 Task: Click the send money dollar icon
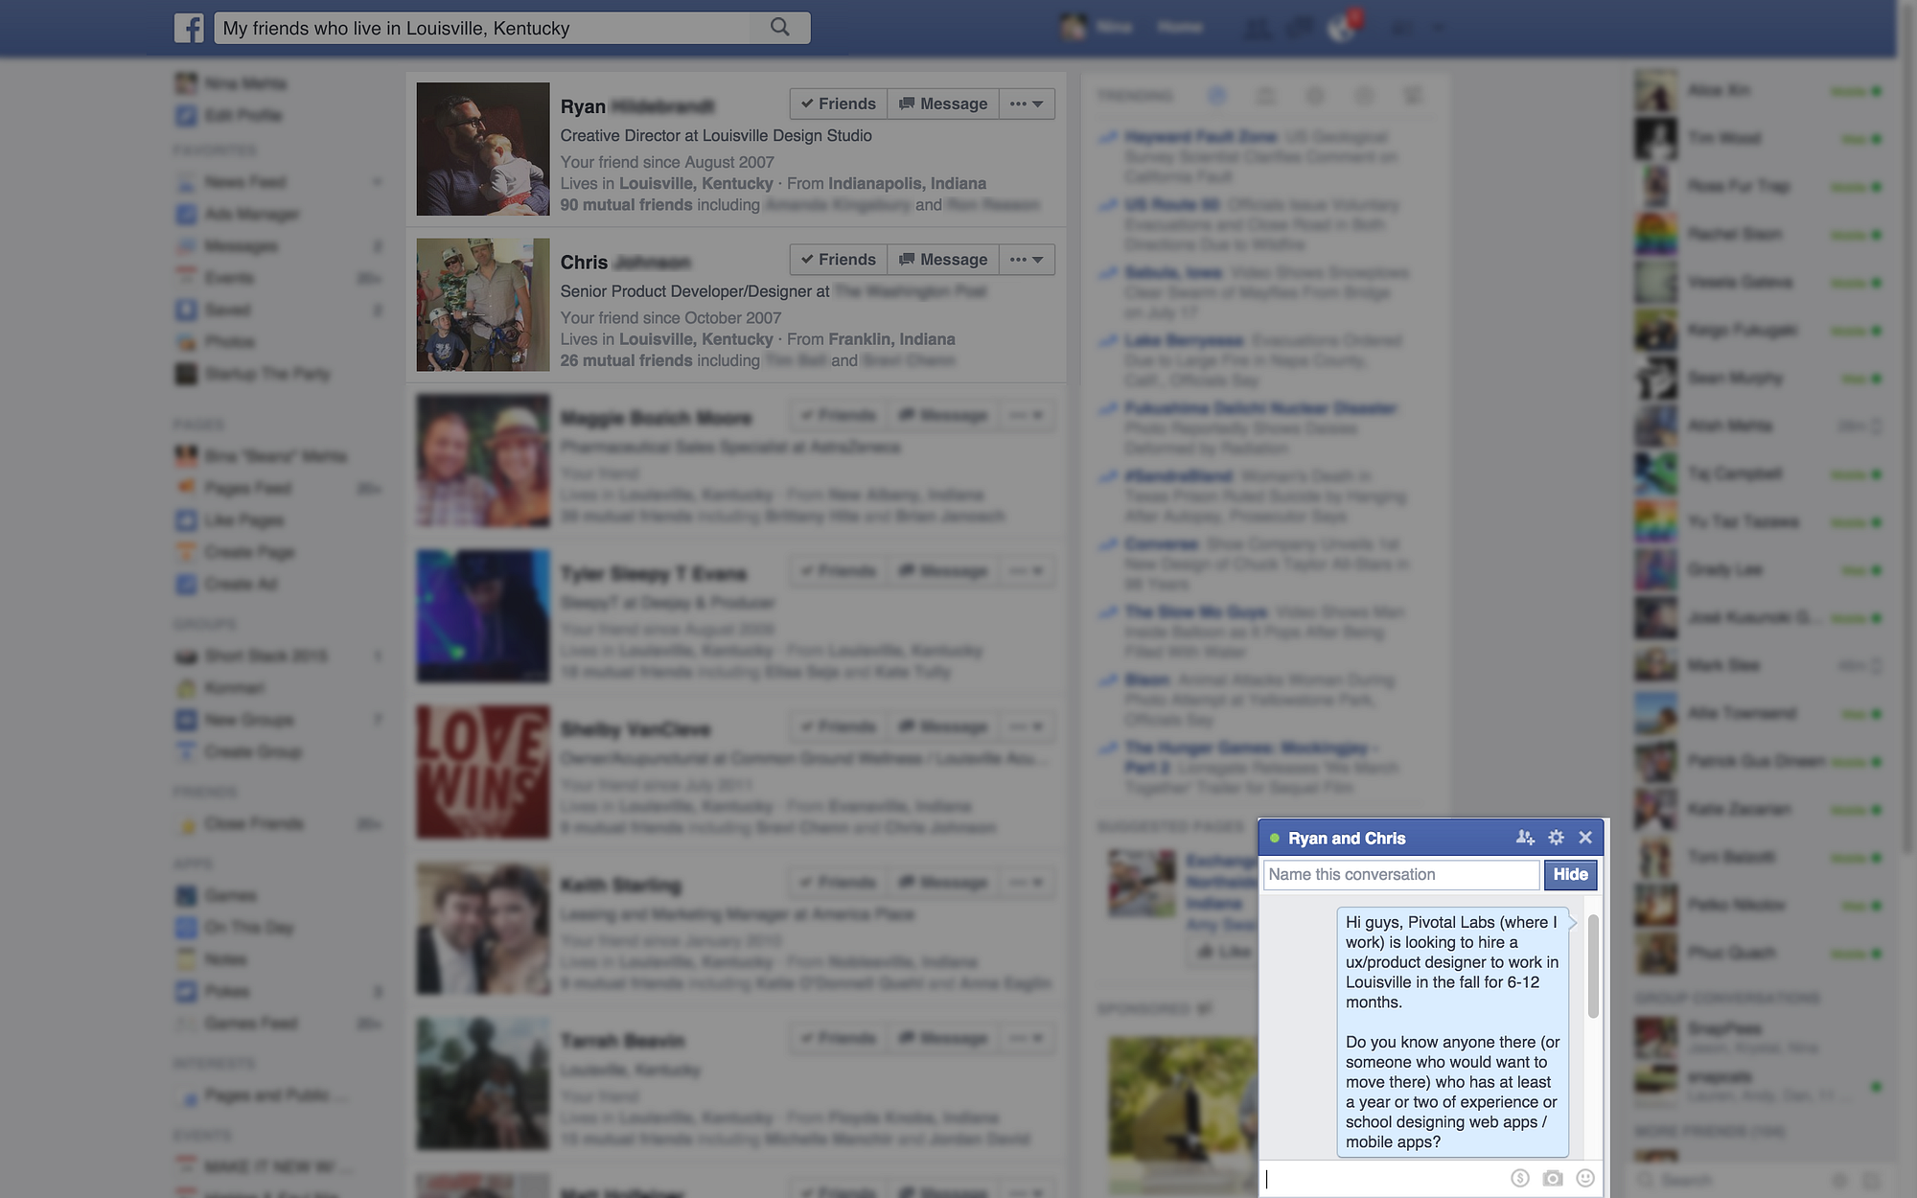coord(1520,1178)
